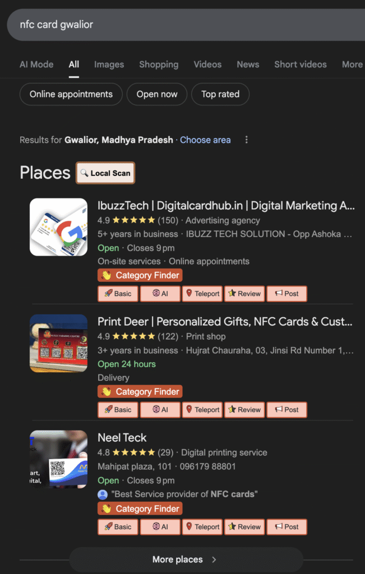This screenshot has height=574, width=365.
Task: Toggle the Open now filter chip
Action: (157, 94)
